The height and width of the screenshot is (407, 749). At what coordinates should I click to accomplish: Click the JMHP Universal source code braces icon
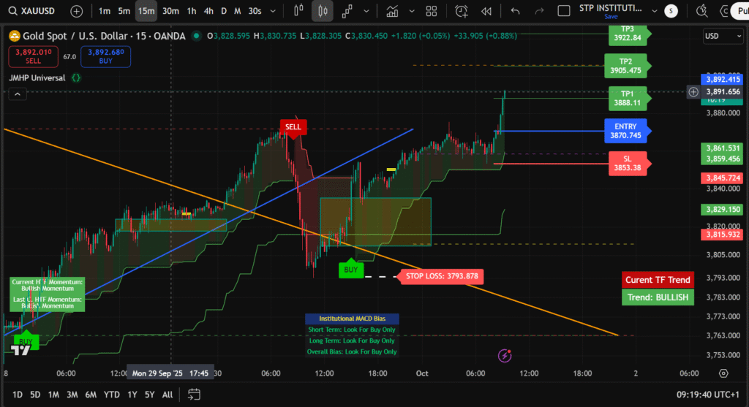pos(76,77)
